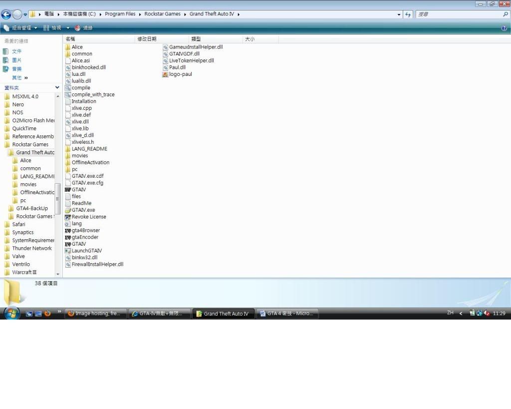Click the Revoke License program icon
The width and height of the screenshot is (511, 409).
(68, 217)
